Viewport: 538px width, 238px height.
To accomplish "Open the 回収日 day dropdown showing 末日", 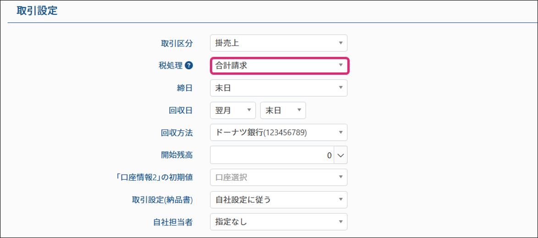I will pyautogui.click(x=283, y=111).
